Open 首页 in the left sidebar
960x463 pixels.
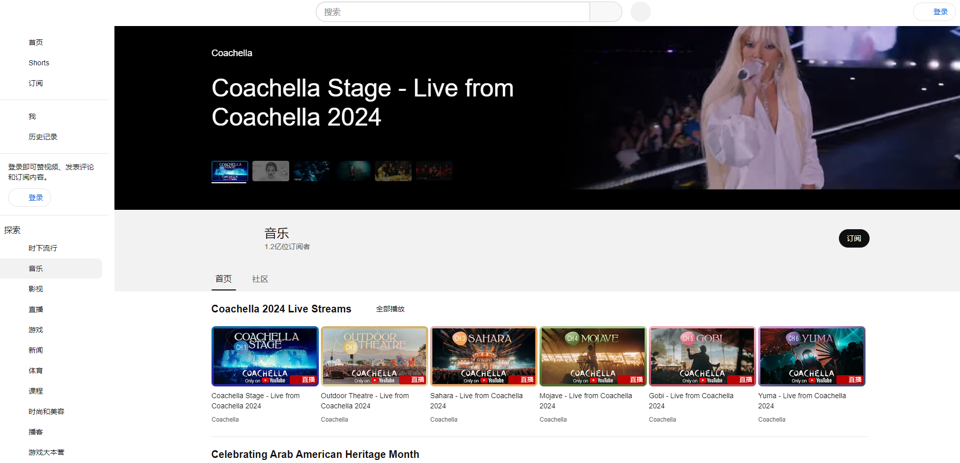pyautogui.click(x=51, y=42)
